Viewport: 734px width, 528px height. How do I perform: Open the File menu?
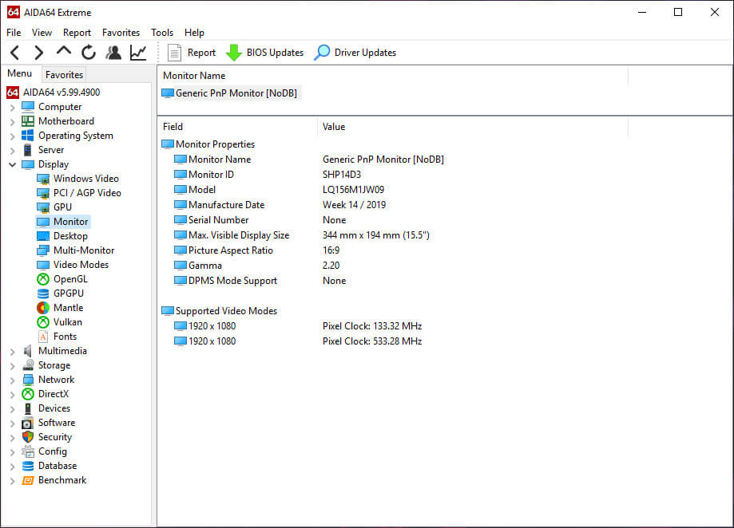pos(14,32)
